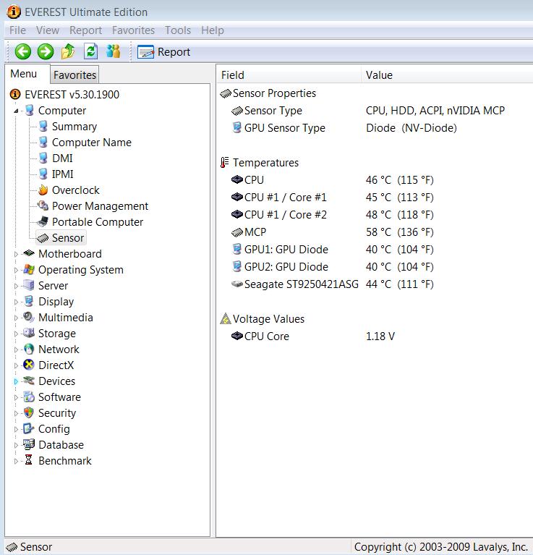Select the DMI tree item

(62, 158)
